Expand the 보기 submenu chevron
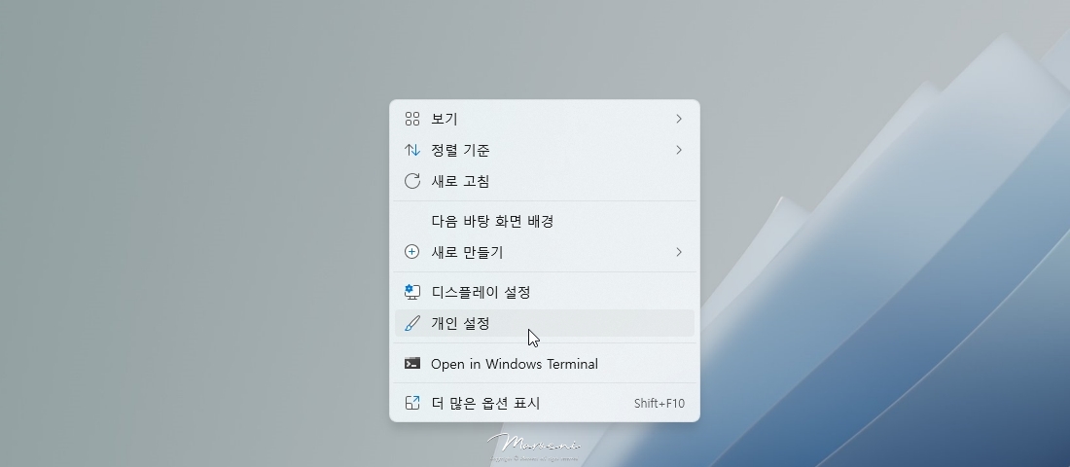 click(678, 119)
